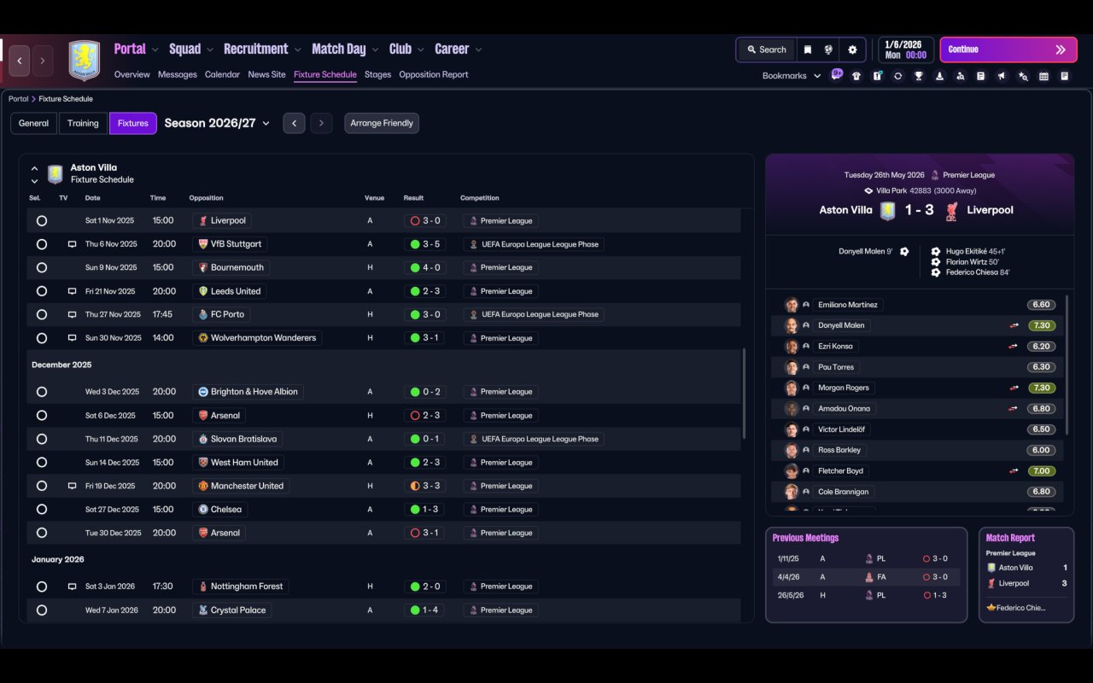Go to the previous season arrow
The width and height of the screenshot is (1093, 683).
click(x=294, y=123)
